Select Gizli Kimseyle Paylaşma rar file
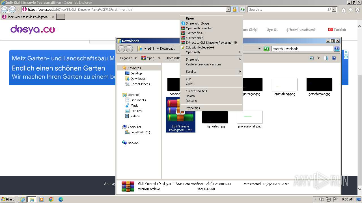Screen dimensions: 362x203 180,115
